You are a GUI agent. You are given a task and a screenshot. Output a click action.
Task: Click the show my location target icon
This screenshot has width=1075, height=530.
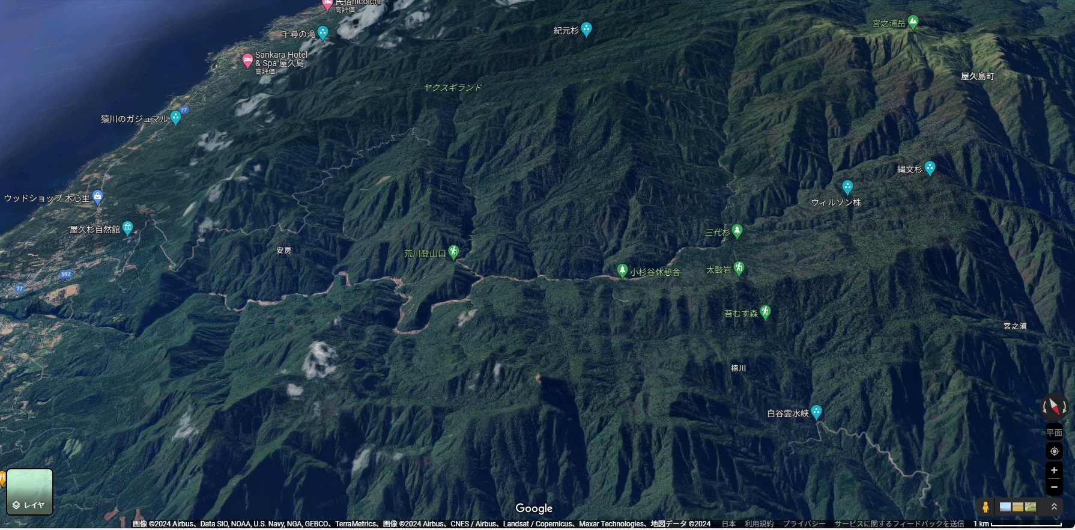[1054, 451]
